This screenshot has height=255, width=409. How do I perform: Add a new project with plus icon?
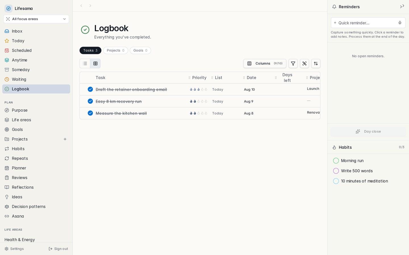tap(65, 139)
